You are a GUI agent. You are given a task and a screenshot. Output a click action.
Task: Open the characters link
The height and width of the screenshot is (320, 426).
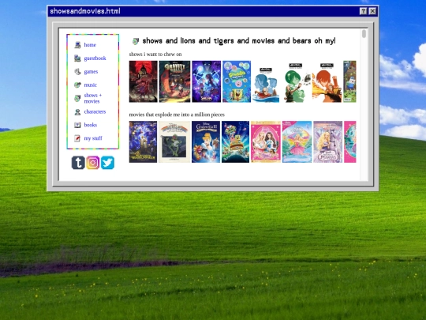(95, 111)
